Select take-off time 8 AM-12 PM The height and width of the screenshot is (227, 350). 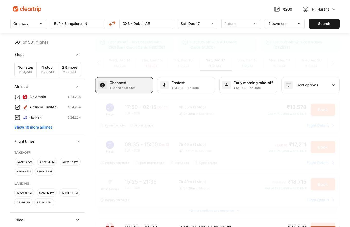point(47,162)
